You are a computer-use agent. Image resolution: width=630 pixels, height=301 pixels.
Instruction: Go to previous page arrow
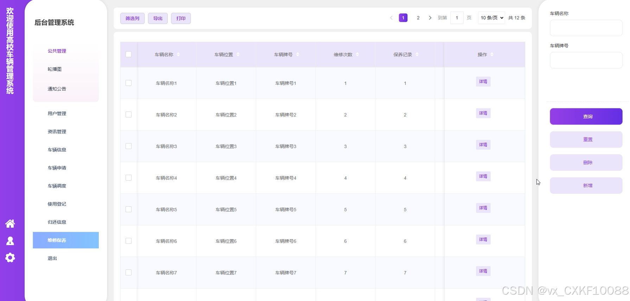[391, 18]
